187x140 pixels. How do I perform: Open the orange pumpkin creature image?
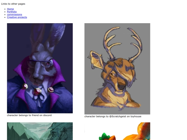click(117, 131)
